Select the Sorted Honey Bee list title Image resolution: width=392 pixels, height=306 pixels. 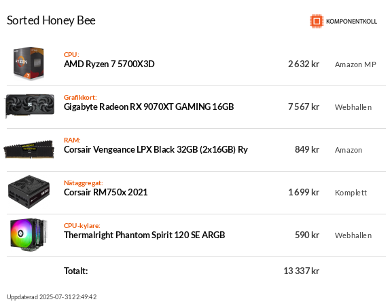point(51,20)
